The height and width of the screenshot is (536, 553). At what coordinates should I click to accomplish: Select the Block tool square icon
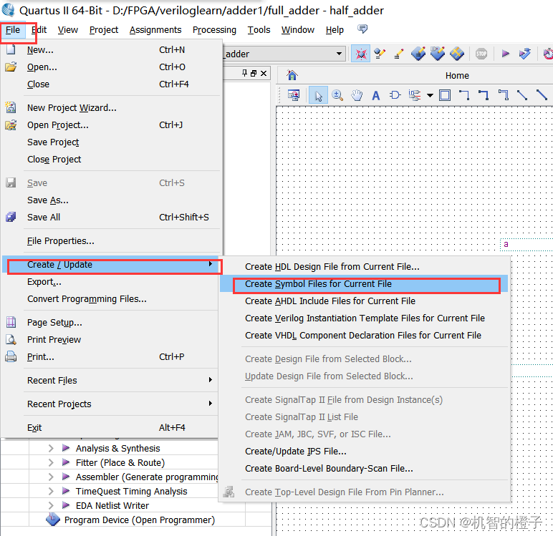click(x=445, y=95)
